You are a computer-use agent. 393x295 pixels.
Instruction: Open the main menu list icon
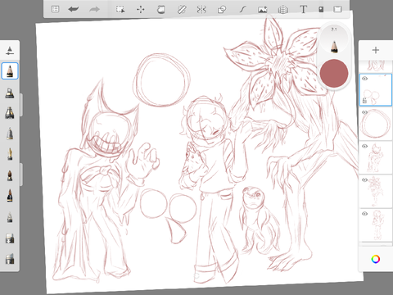coord(55,9)
